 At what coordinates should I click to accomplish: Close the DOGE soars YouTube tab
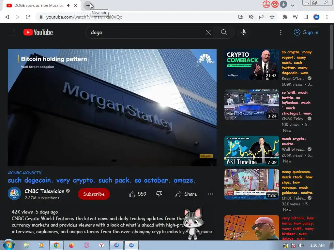click(x=76, y=6)
